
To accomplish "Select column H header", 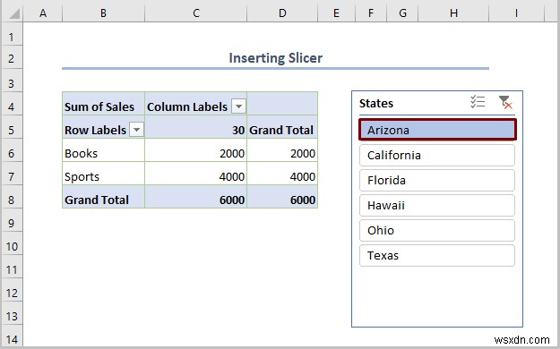I will click(453, 13).
